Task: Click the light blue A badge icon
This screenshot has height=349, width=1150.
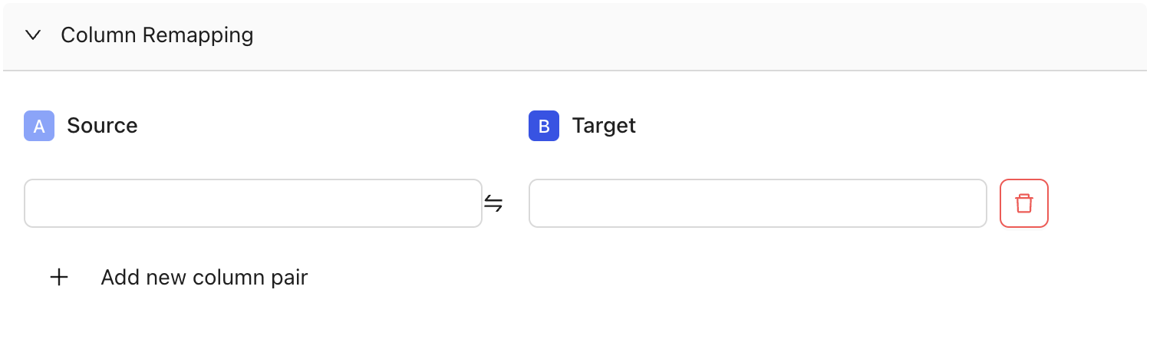Action: 39,126
